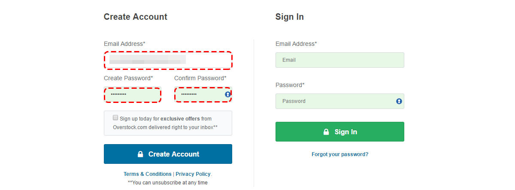Focus the Confirm Password field
Viewport: 515px width, 190px height.
203,94
